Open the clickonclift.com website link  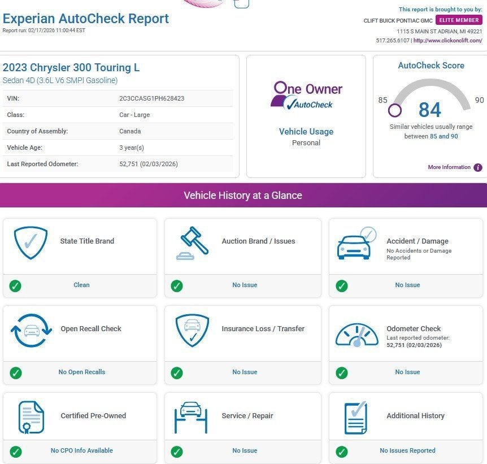click(447, 41)
